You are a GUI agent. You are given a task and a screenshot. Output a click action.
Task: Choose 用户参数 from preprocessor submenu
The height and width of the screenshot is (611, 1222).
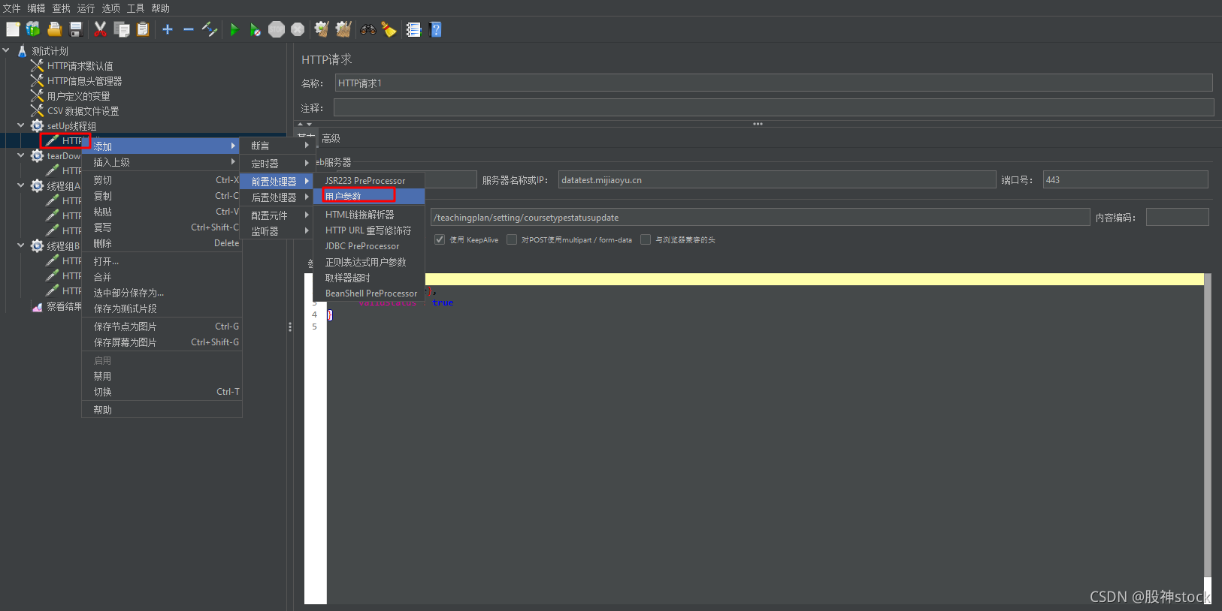pyautogui.click(x=369, y=196)
